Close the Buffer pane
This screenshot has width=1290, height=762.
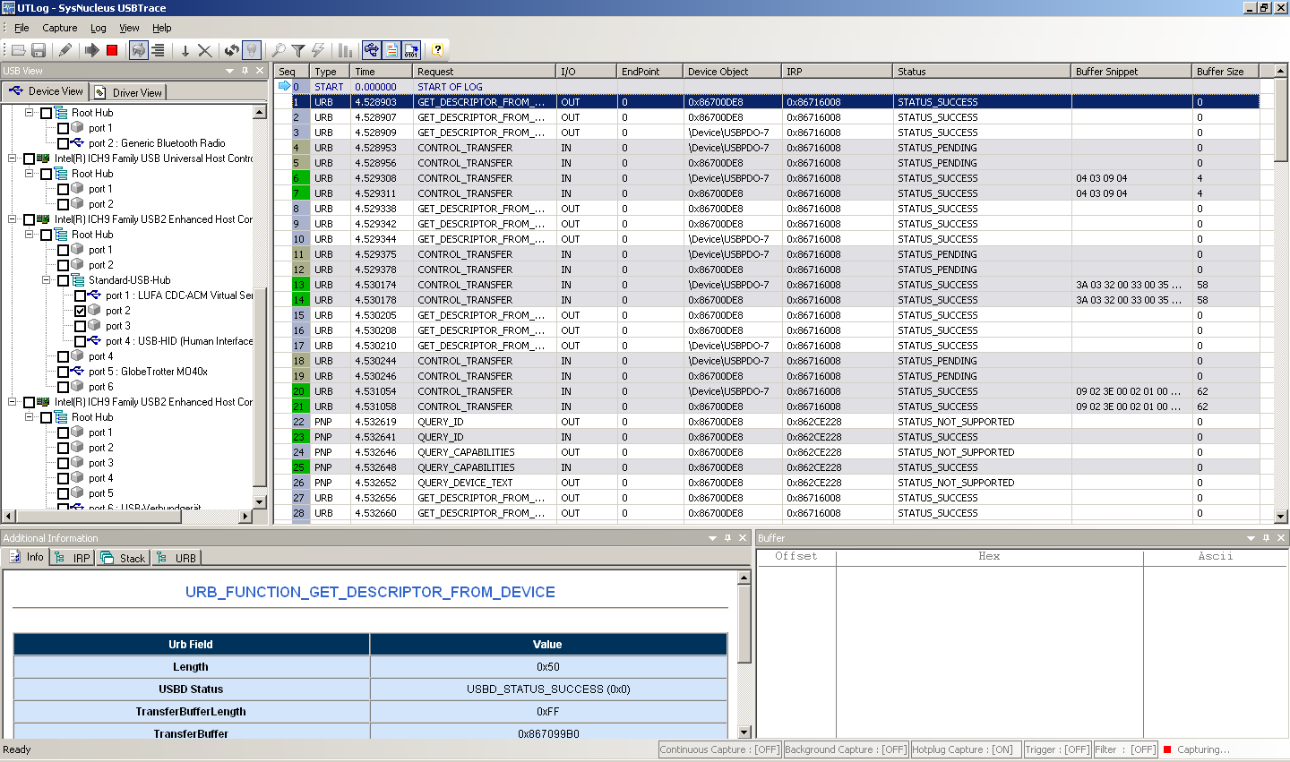1281,538
